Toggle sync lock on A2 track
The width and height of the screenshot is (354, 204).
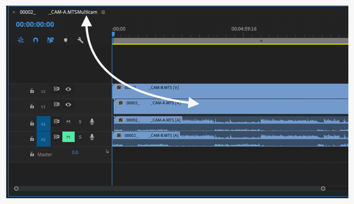point(56,137)
